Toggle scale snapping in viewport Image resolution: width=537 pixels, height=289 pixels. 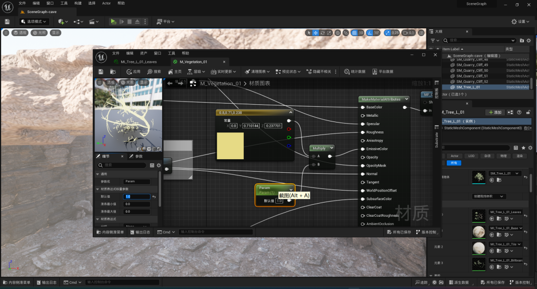point(388,33)
